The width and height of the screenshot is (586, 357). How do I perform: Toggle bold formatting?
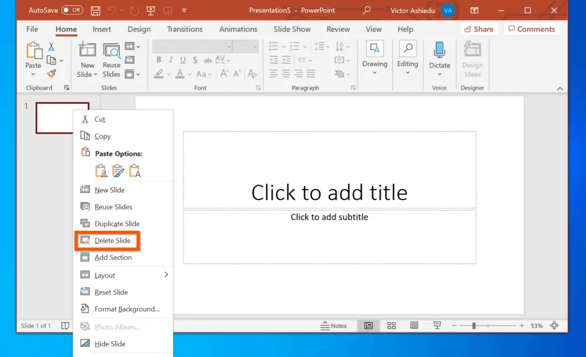pyautogui.click(x=159, y=59)
